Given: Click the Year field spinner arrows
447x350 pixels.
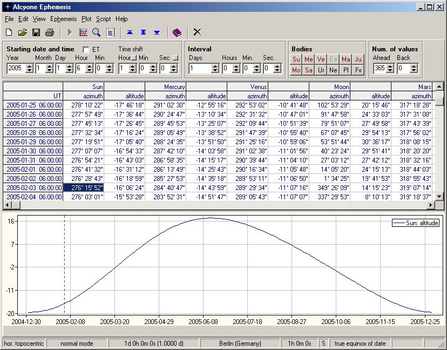Looking at the screenshot, I should pyautogui.click(x=29, y=69).
